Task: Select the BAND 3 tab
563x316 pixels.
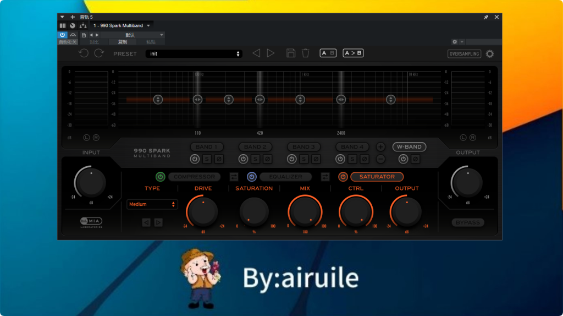Action: click(x=303, y=146)
